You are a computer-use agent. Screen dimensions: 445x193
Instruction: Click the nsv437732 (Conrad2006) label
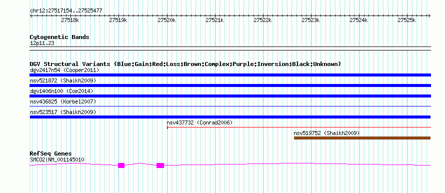(x=199, y=122)
